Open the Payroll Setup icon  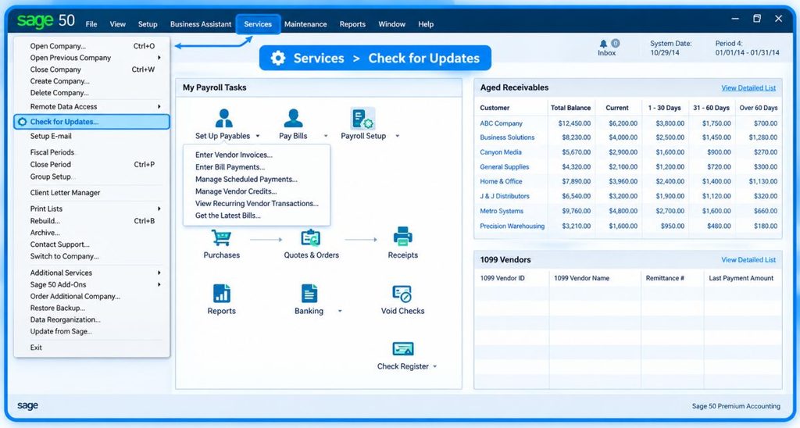(362, 118)
